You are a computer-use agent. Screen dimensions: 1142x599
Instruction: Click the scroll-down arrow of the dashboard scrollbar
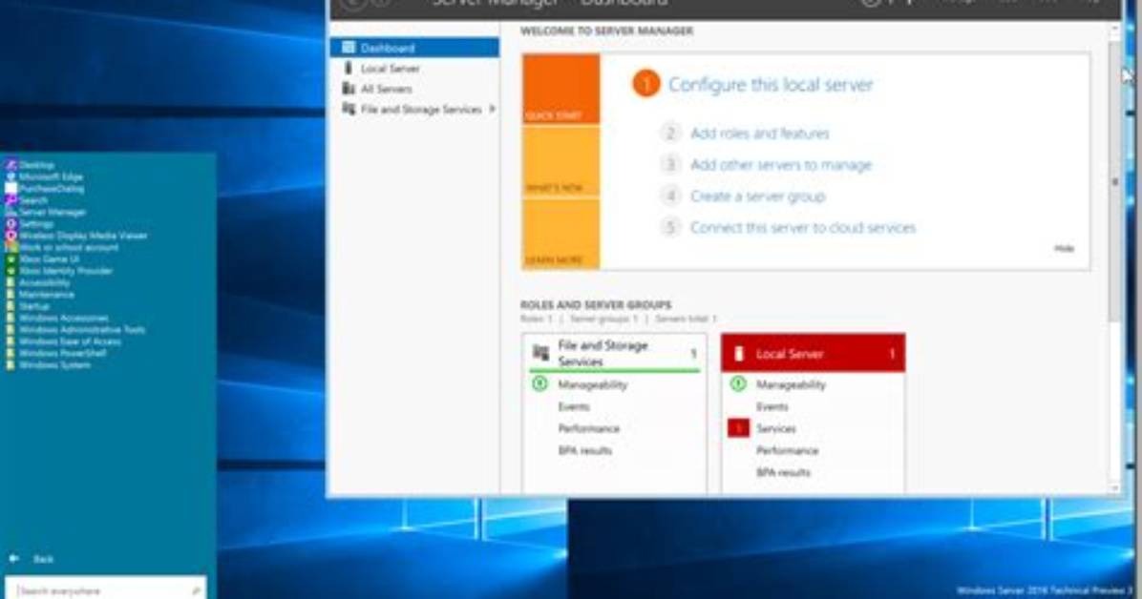pyautogui.click(x=1114, y=488)
